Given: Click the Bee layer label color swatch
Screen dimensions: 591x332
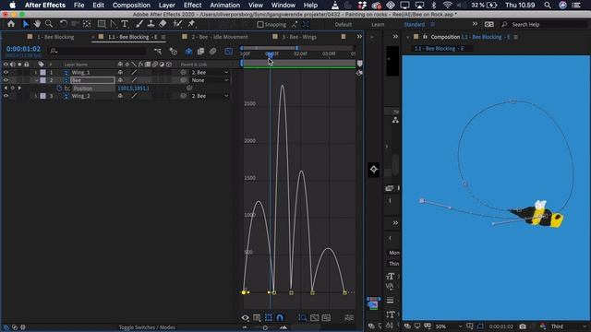Looking at the screenshot, I should (x=43, y=80).
